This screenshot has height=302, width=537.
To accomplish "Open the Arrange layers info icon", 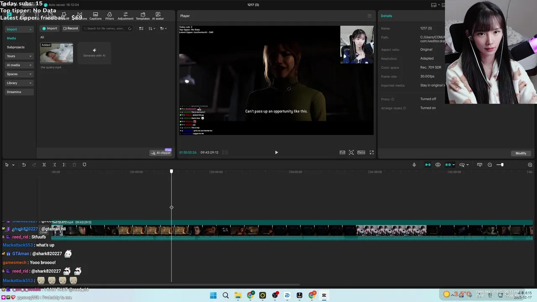I will (x=404, y=108).
